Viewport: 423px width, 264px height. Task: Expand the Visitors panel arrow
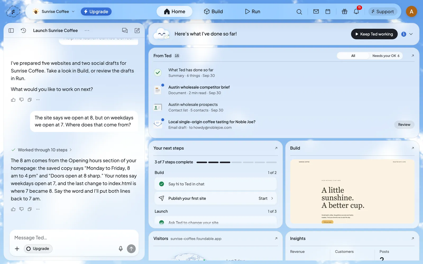coord(276,238)
